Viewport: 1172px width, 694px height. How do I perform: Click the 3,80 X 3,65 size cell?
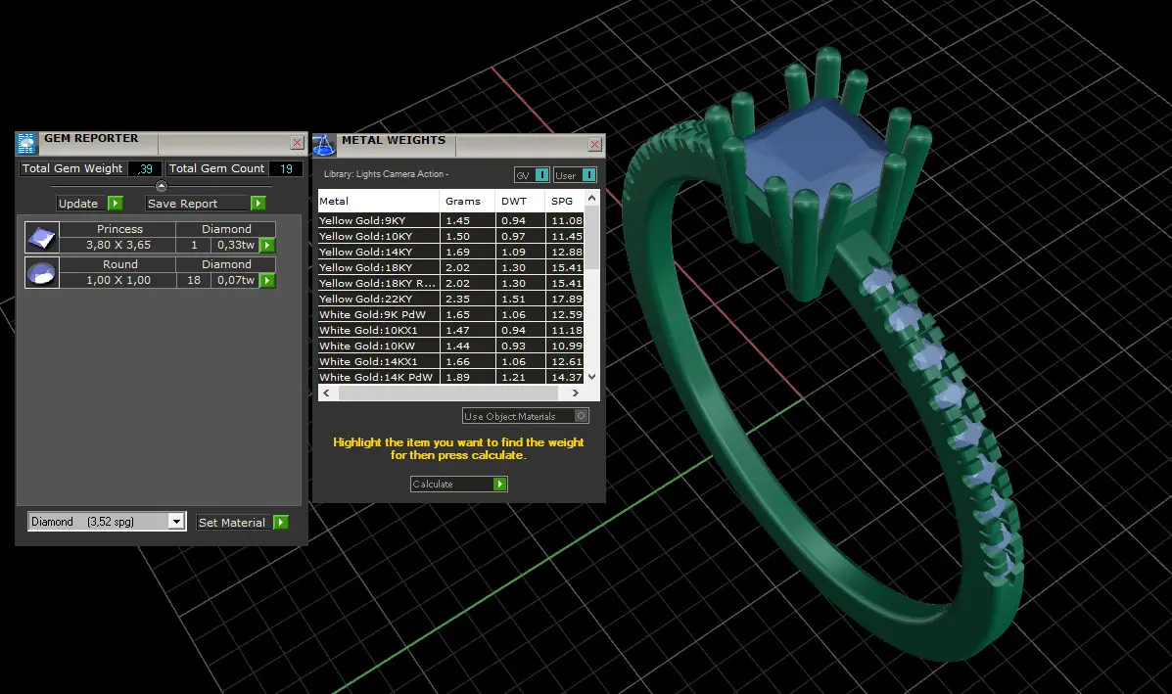coord(118,245)
